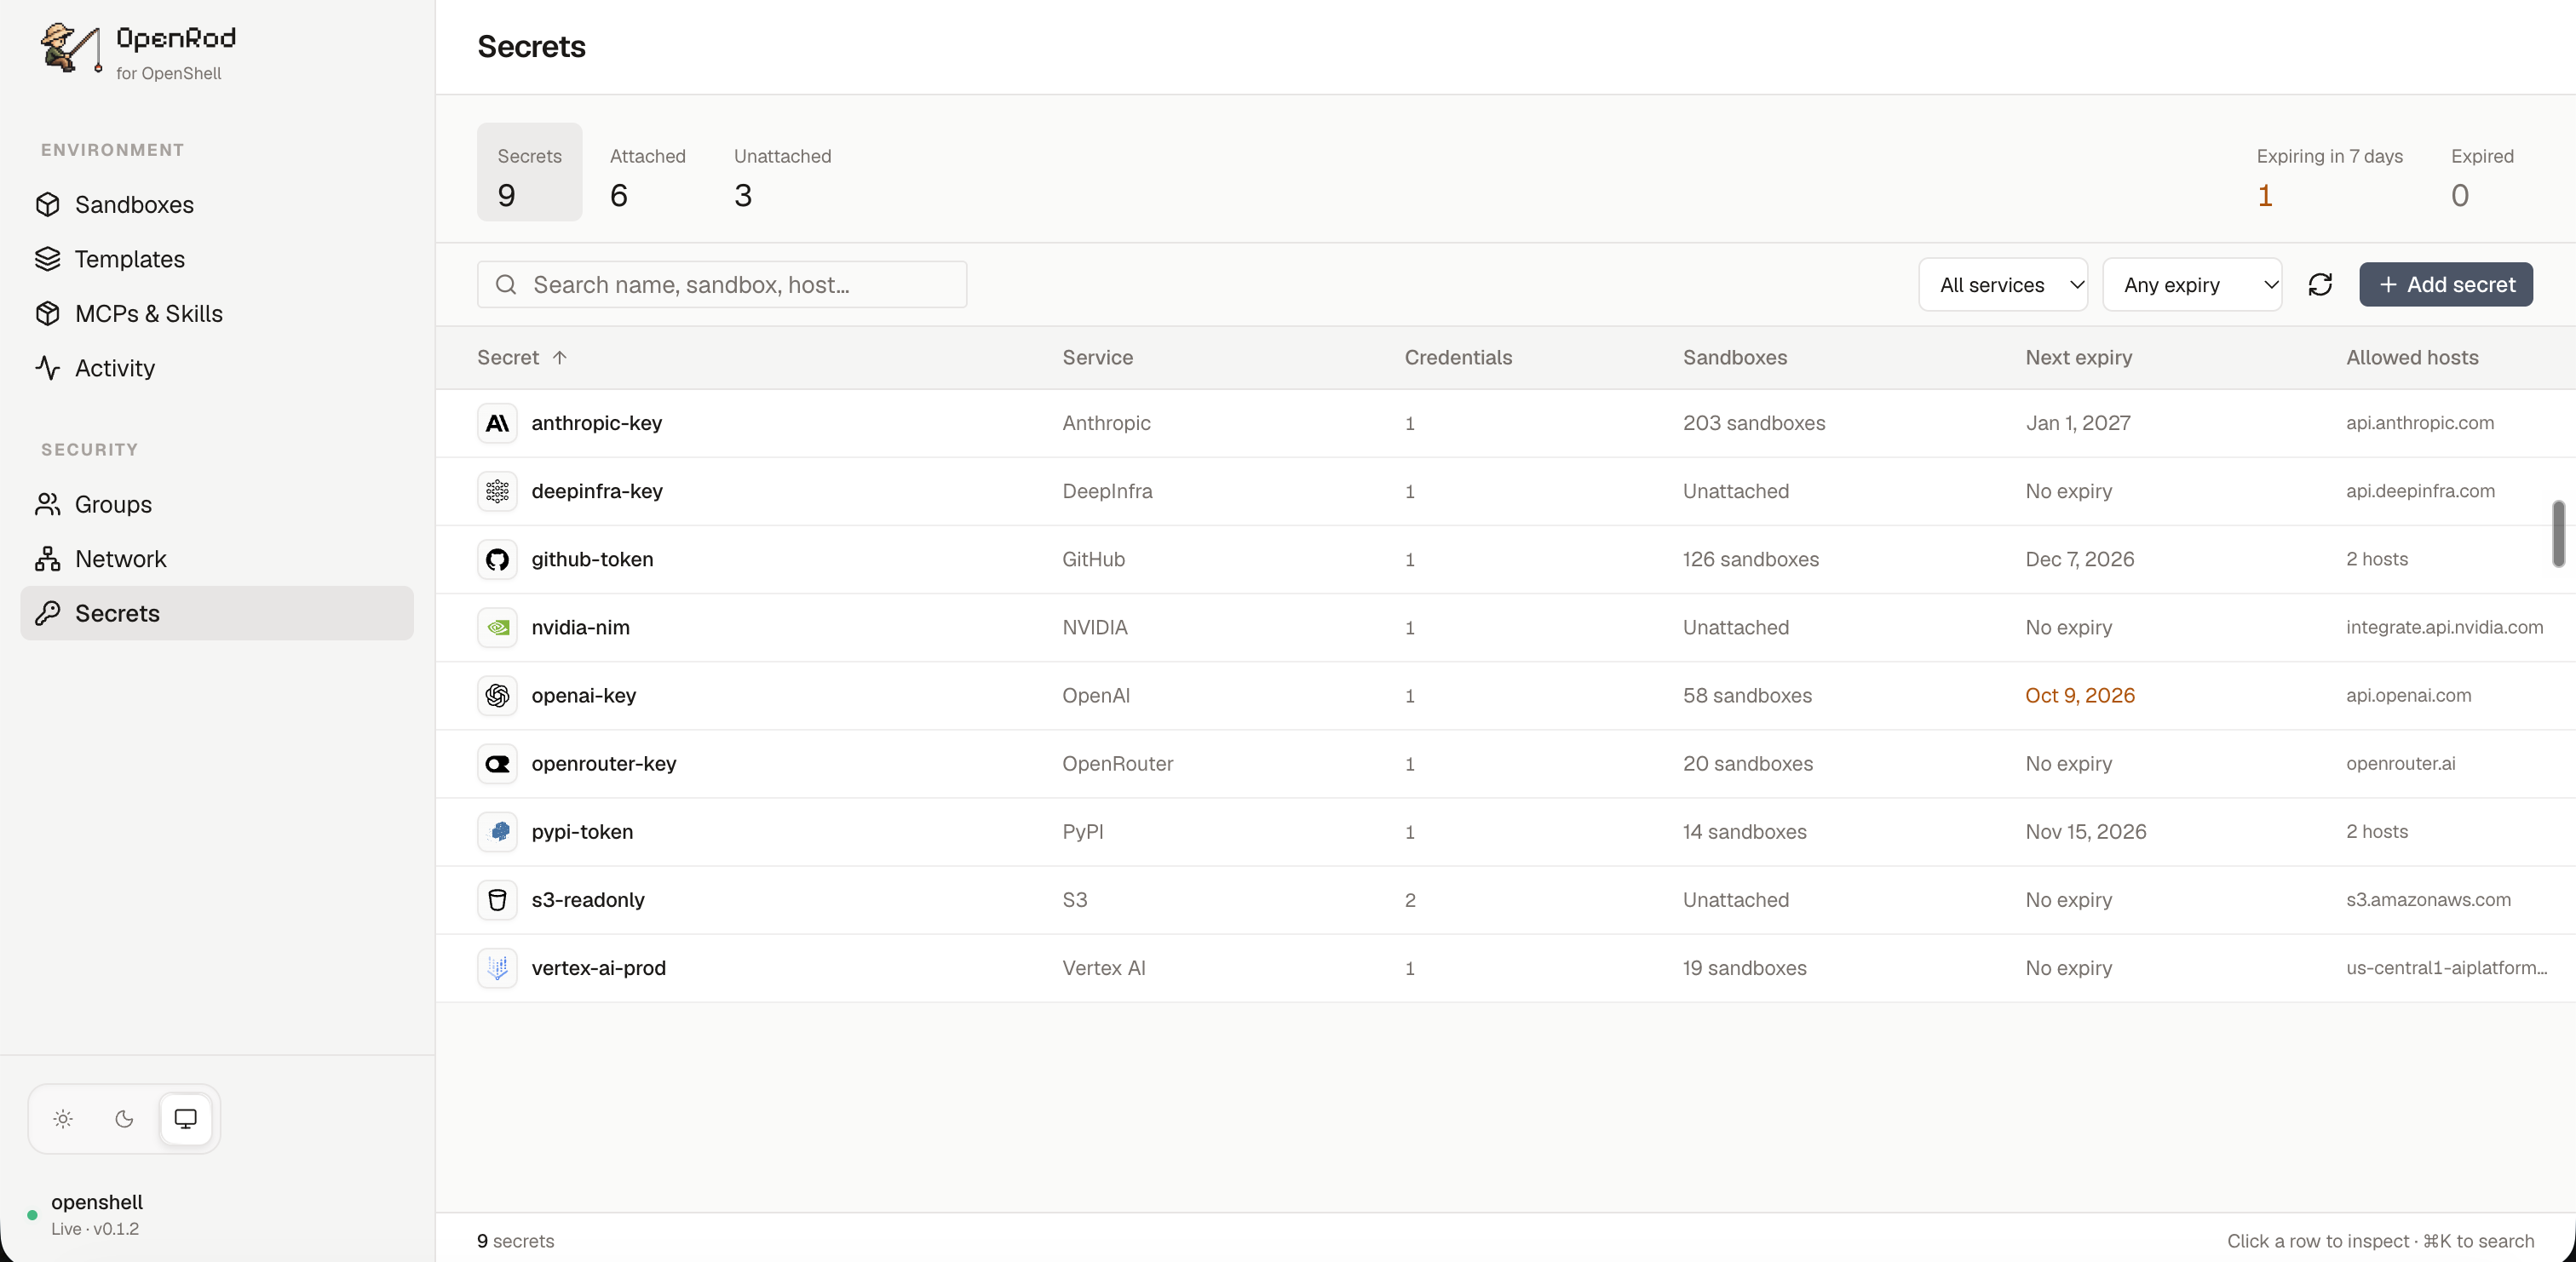This screenshot has height=1262, width=2576.
Task: Click the Vertex AI icon beside vertex-ai-prod
Action: [497, 967]
